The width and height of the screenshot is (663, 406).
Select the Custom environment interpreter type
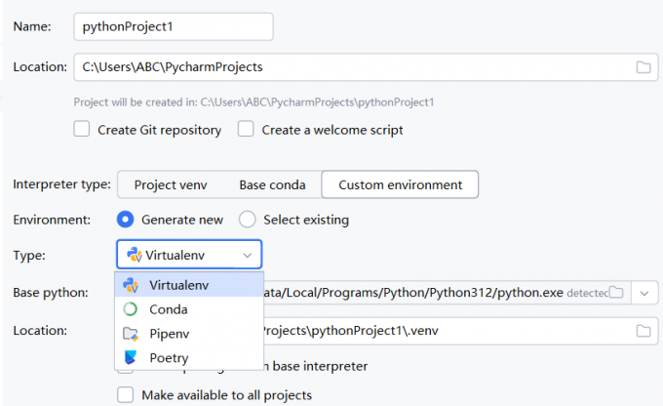400,184
